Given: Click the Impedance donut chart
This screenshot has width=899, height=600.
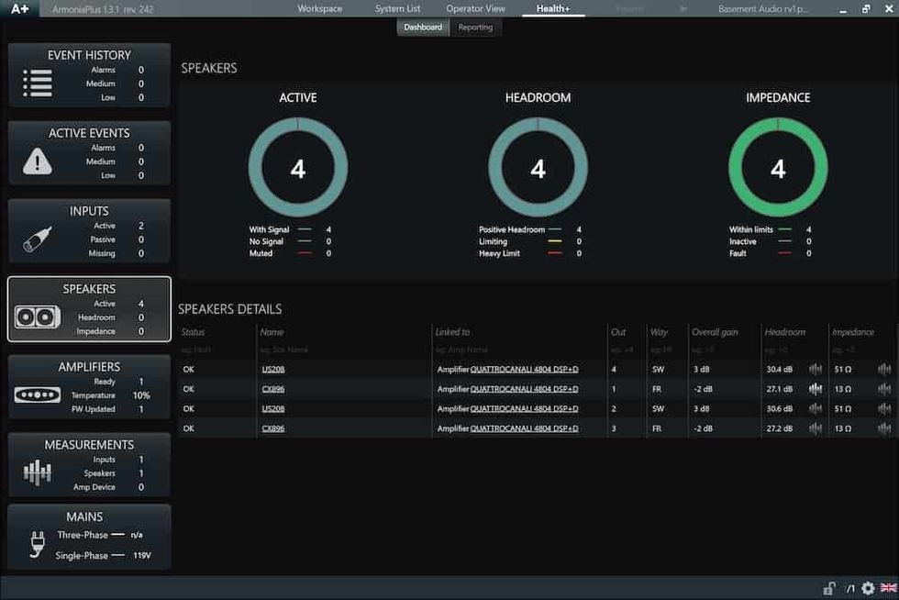Looking at the screenshot, I should click(x=778, y=167).
